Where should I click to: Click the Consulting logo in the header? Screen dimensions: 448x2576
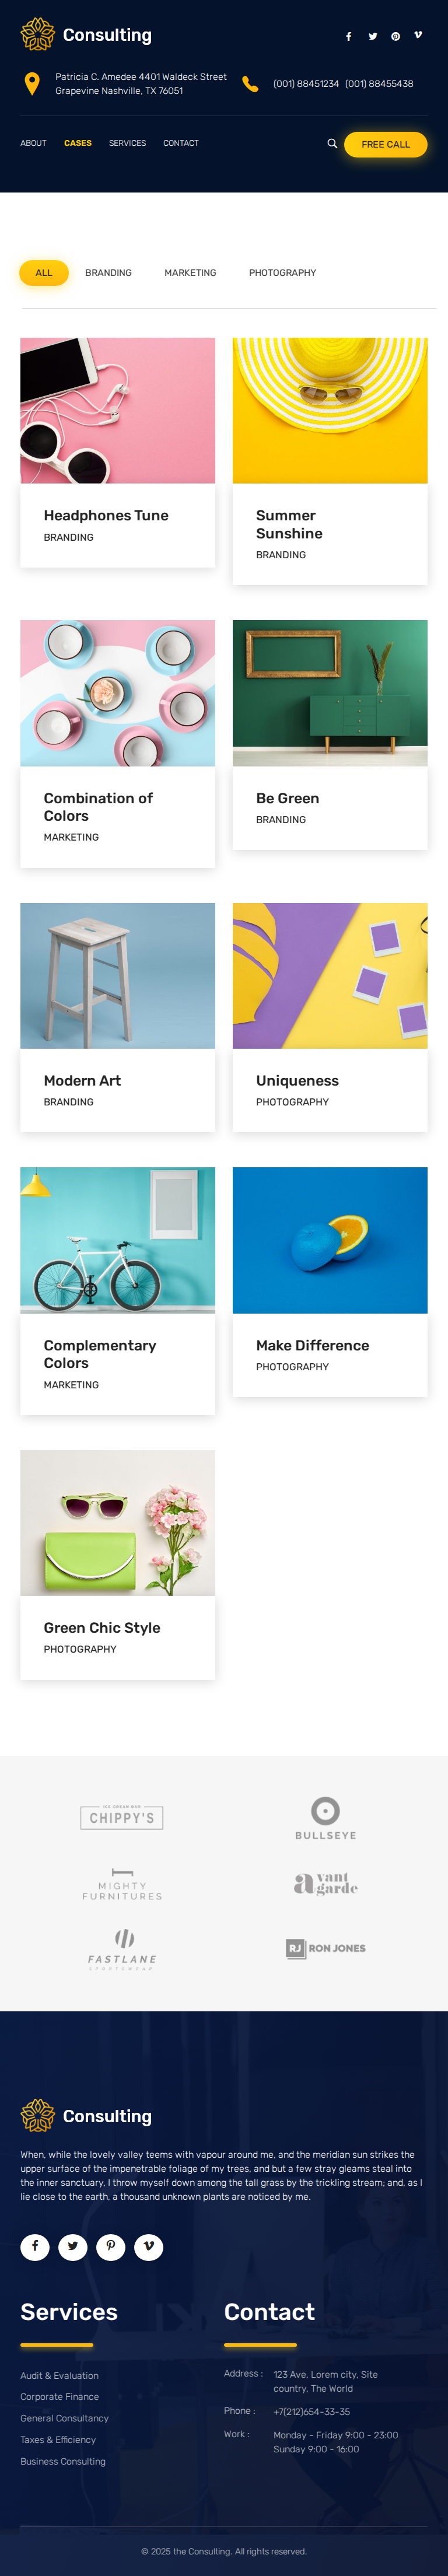[x=86, y=35]
